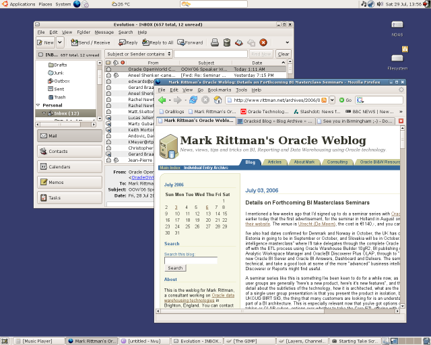Select the Sent folder in Evolution
Image resolution: width=431 pixels, height=345 pixels.
(56, 89)
